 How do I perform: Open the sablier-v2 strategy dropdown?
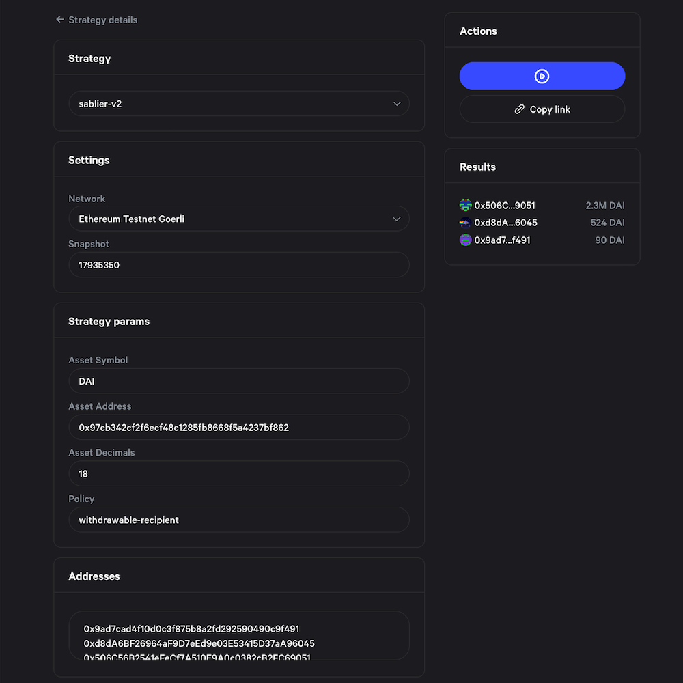[x=239, y=103]
